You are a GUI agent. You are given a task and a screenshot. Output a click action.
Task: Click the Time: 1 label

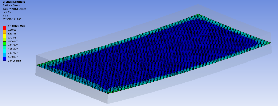tap(6, 16)
